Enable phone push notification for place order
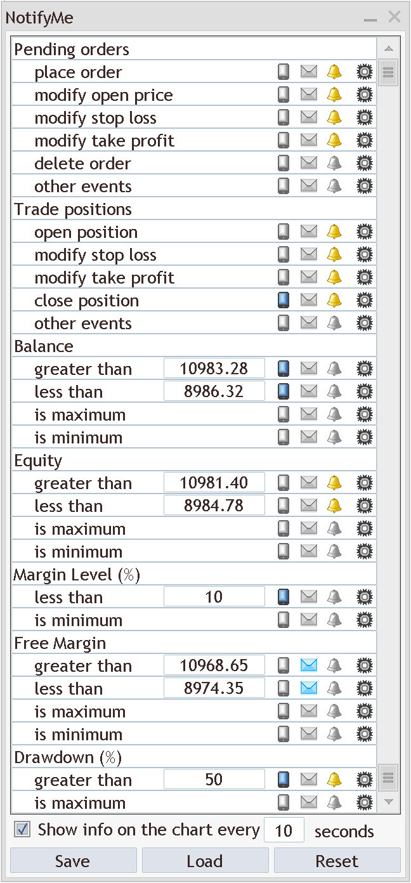 pyautogui.click(x=284, y=72)
